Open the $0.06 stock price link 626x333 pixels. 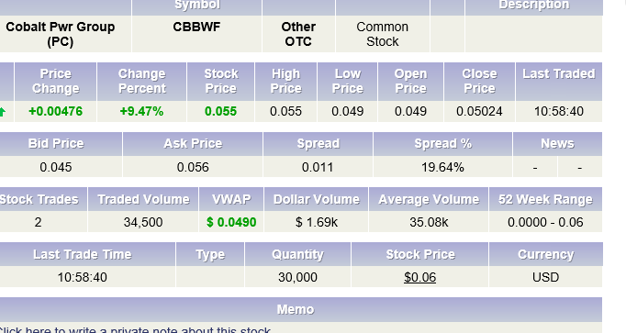[x=419, y=277]
